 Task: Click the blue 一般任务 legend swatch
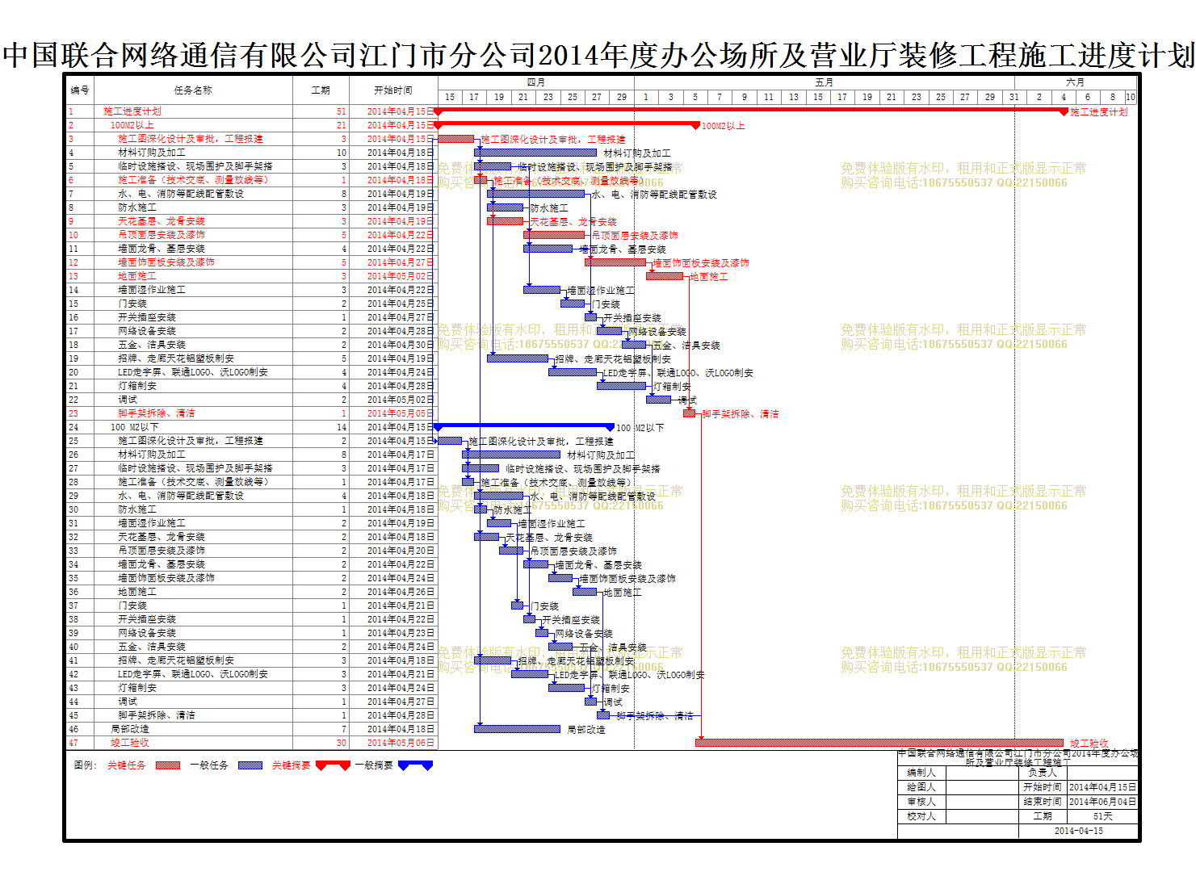250,765
